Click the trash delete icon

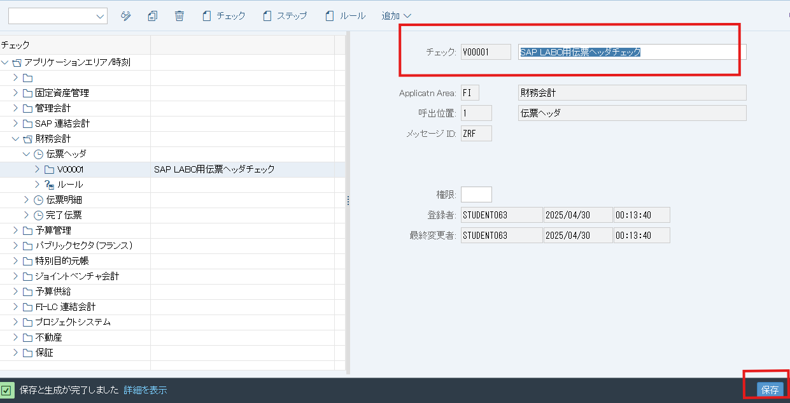[x=180, y=16]
